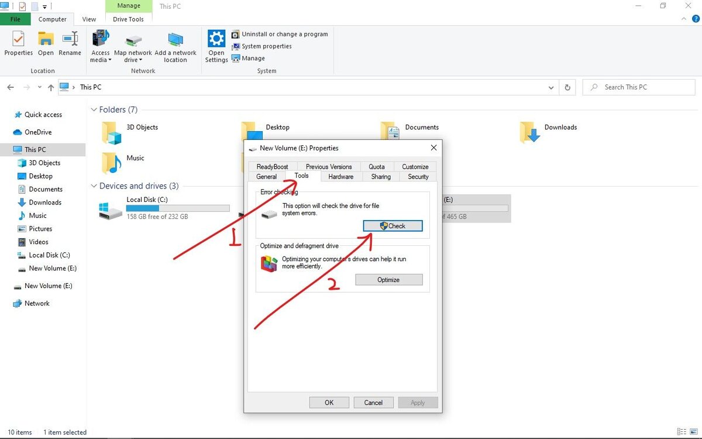Click Cancel in Properties dialog
702x439 pixels.
point(373,403)
